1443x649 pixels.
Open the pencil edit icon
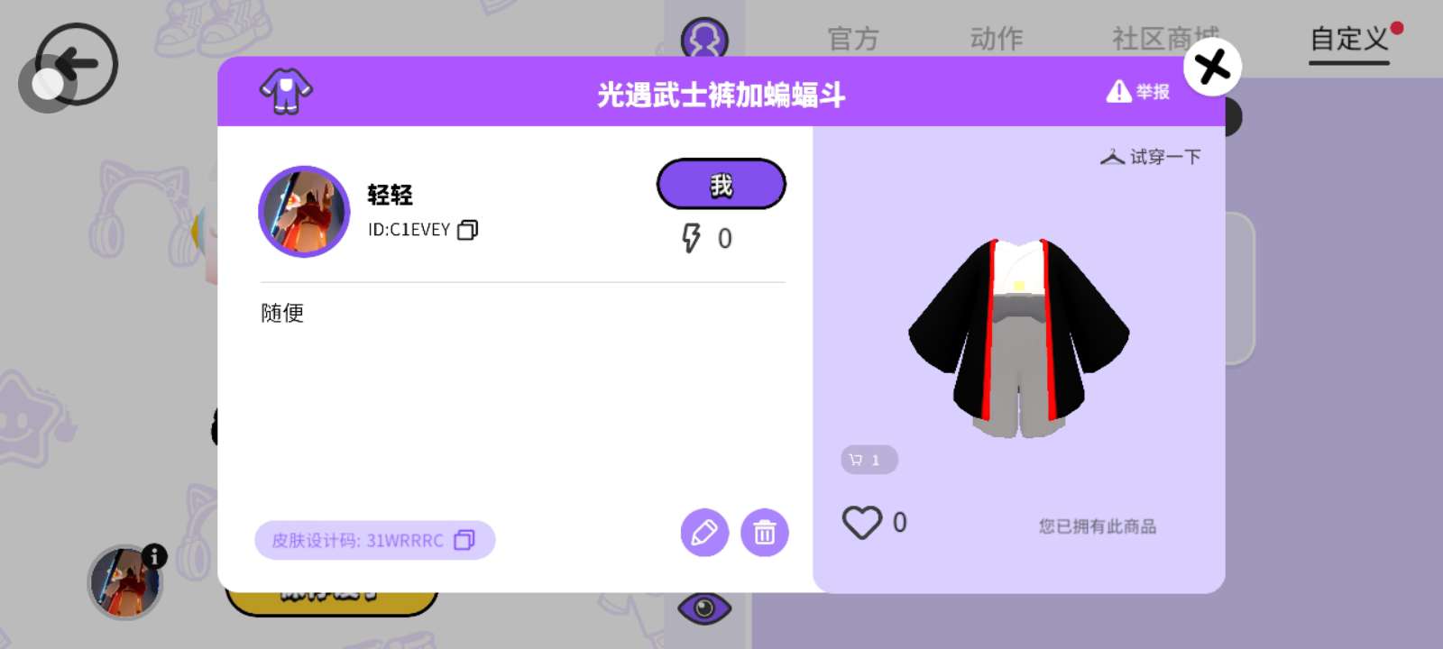tap(704, 533)
